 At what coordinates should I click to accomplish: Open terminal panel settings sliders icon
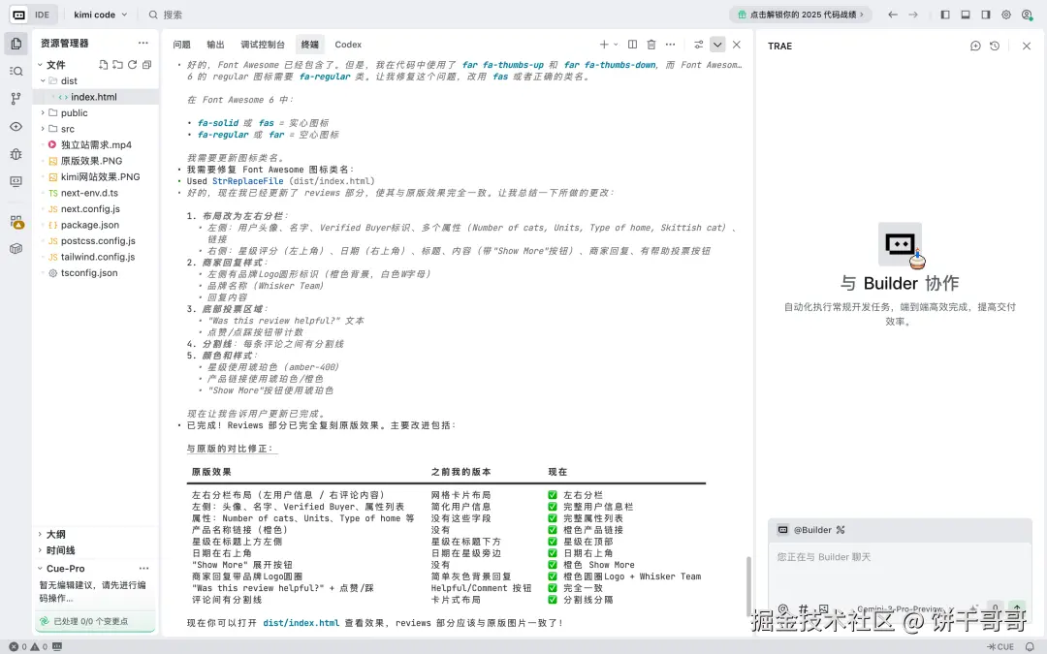coord(698,45)
